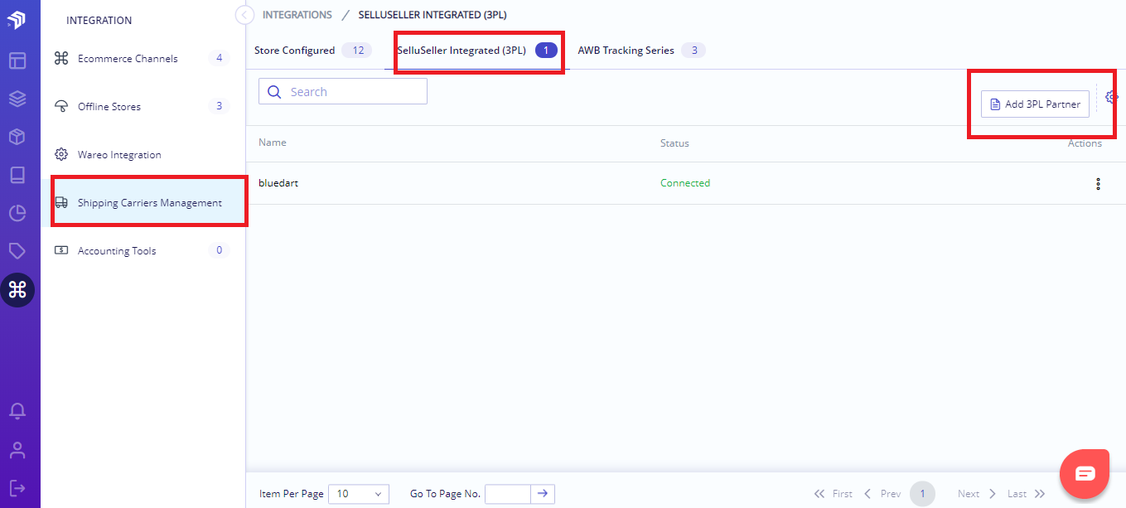The width and height of the screenshot is (1126, 508).
Task: Click the Add 3PL Partner button
Action: pos(1034,104)
